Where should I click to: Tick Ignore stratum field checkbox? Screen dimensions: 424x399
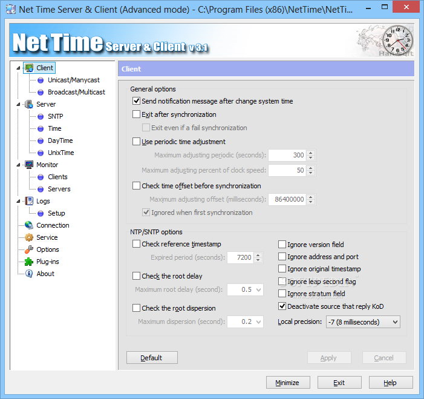[x=282, y=294]
